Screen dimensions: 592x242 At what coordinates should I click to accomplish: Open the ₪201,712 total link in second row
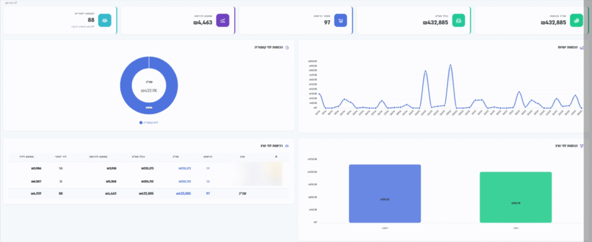click(184, 181)
